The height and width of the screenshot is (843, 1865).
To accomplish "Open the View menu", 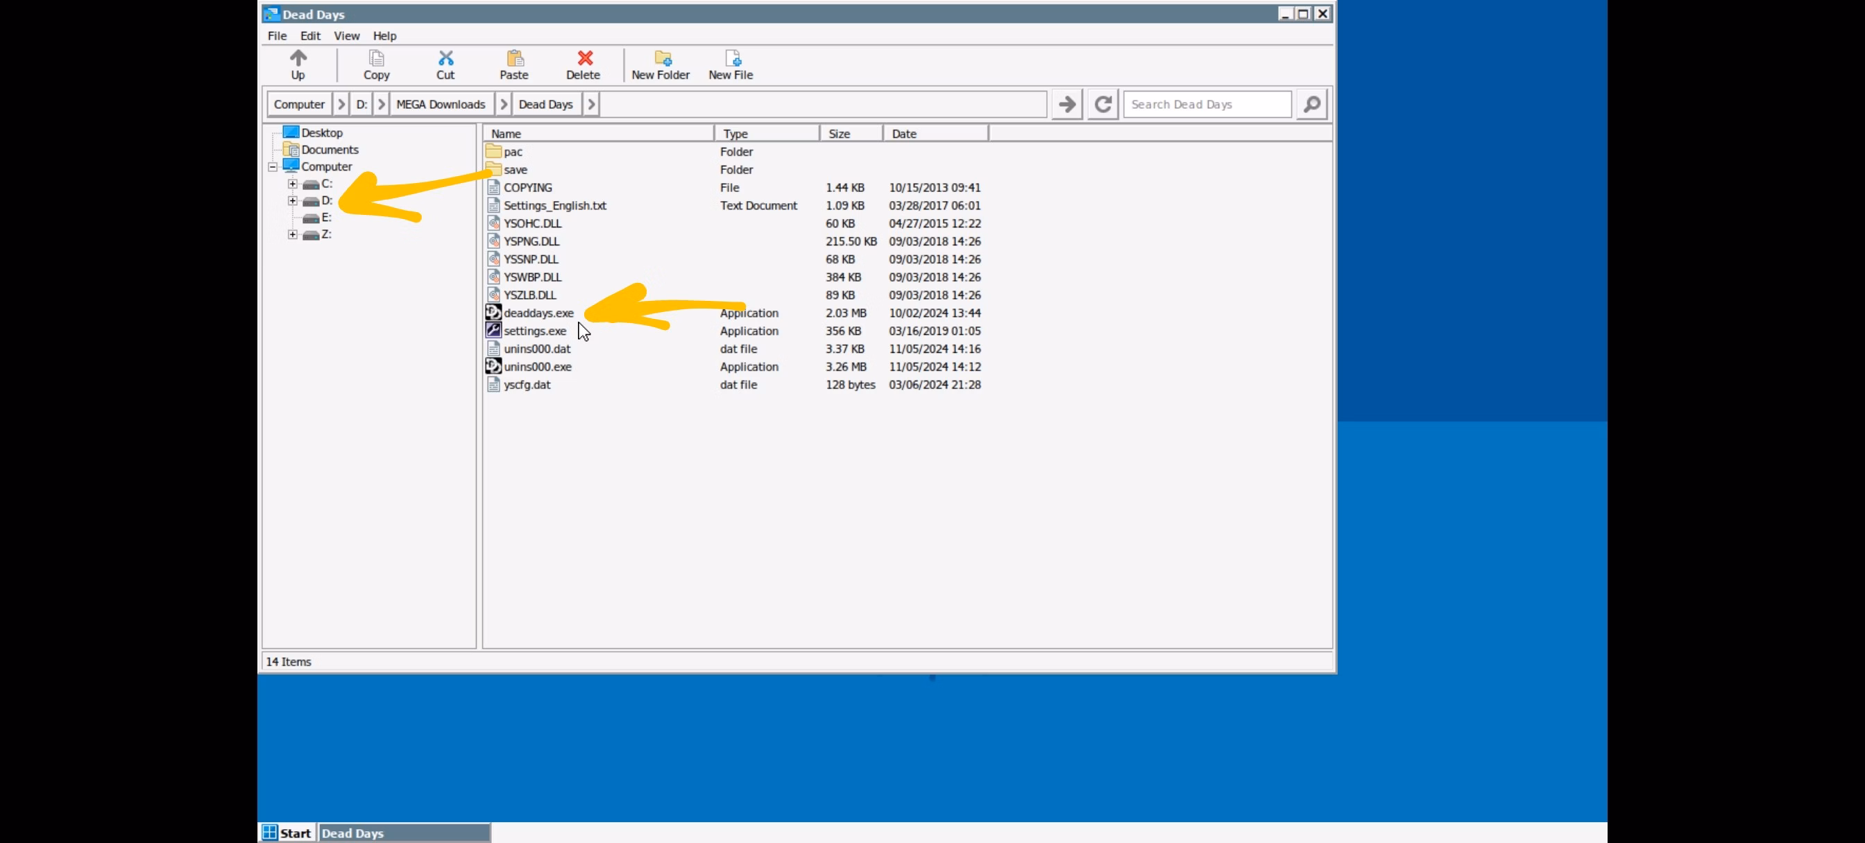I will (x=346, y=35).
